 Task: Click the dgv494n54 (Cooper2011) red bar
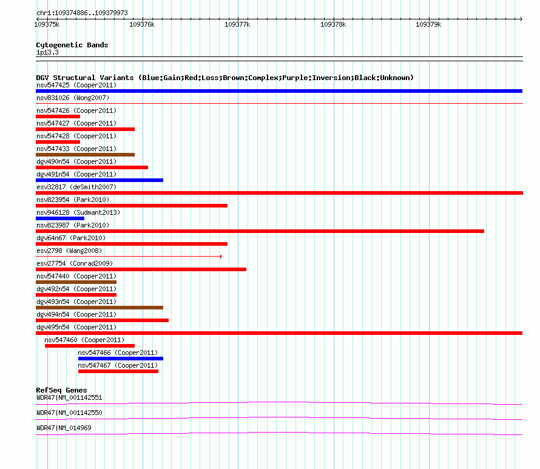[103, 320]
